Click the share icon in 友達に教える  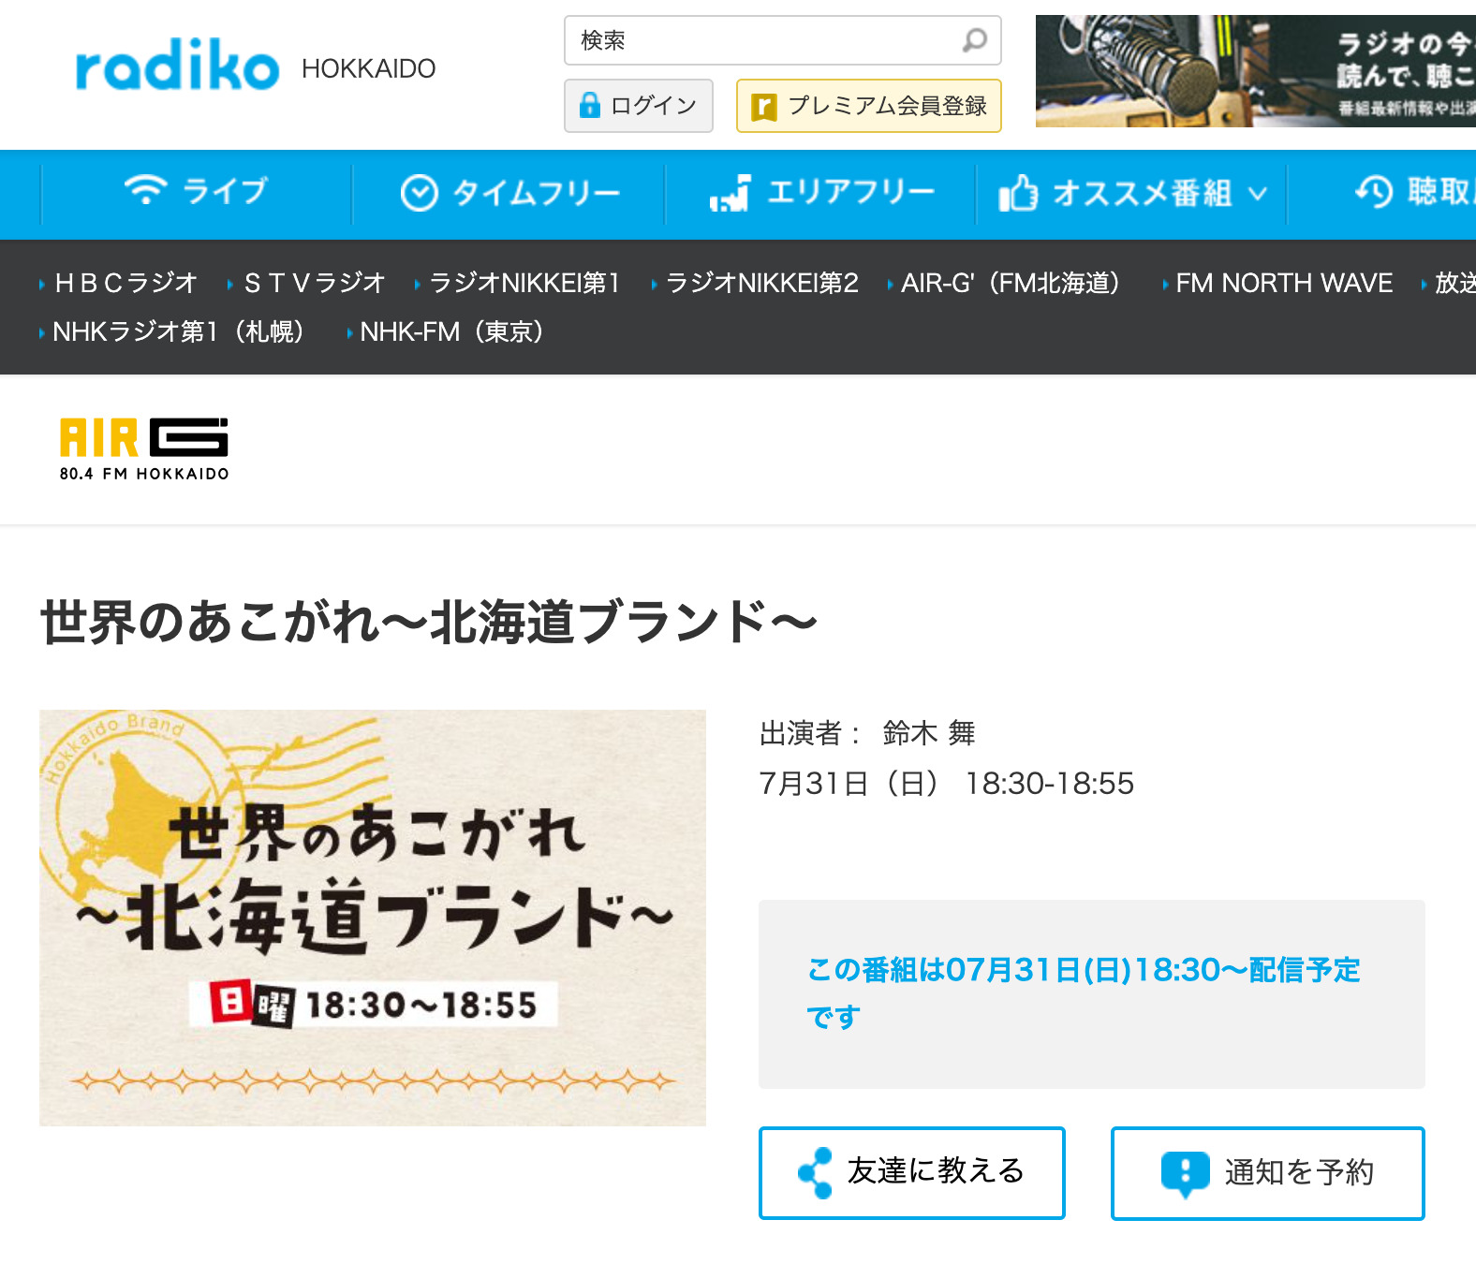coord(815,1173)
